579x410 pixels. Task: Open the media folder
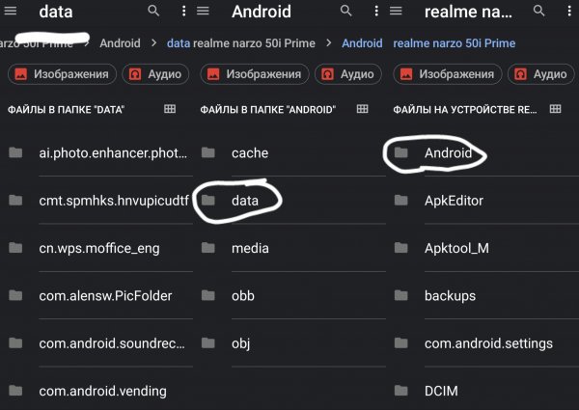click(290, 248)
